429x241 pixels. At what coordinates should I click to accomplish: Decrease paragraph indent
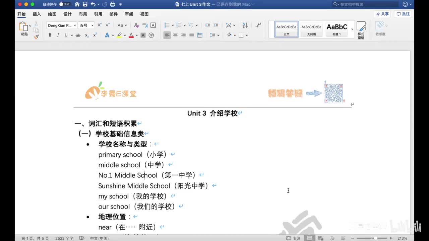[x=207, y=25]
